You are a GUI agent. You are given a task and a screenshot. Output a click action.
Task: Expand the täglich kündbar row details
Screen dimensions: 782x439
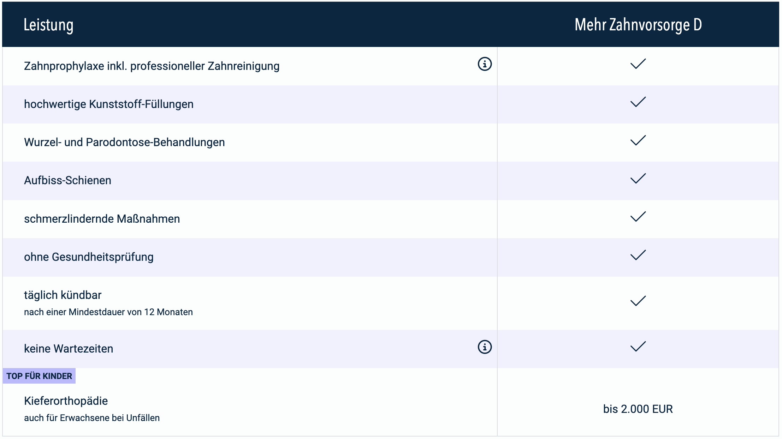point(63,295)
